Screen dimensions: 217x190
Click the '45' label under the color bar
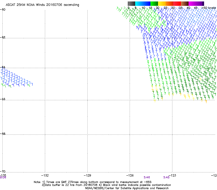196,8
